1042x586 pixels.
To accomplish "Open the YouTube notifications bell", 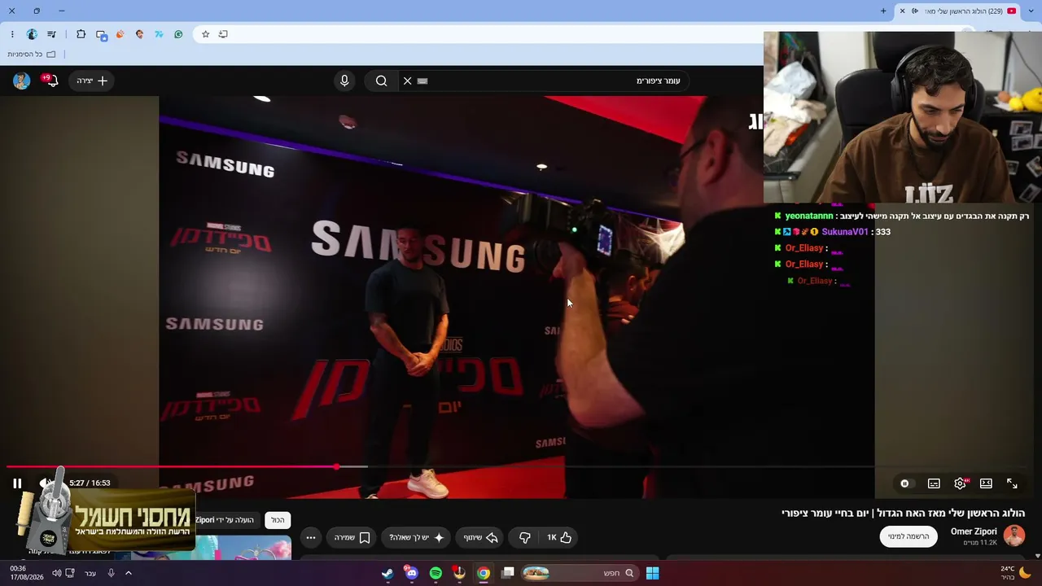I will pos(51,81).
